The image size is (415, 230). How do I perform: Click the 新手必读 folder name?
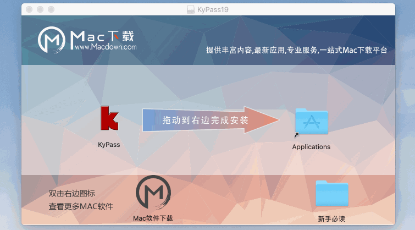click(x=331, y=219)
